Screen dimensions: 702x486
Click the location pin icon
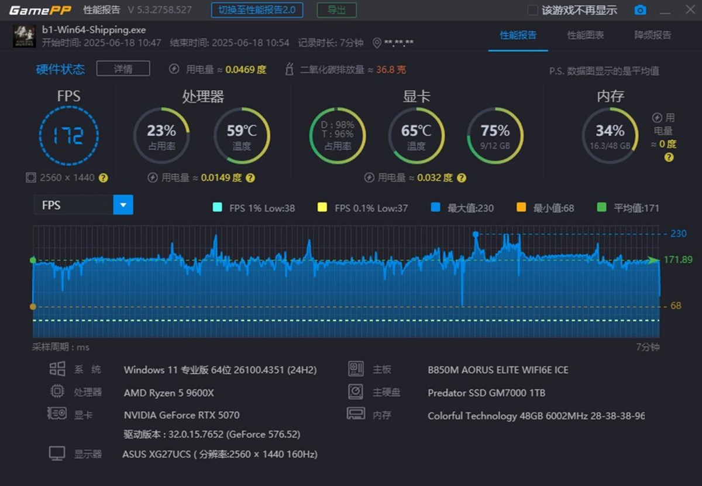[x=377, y=43]
